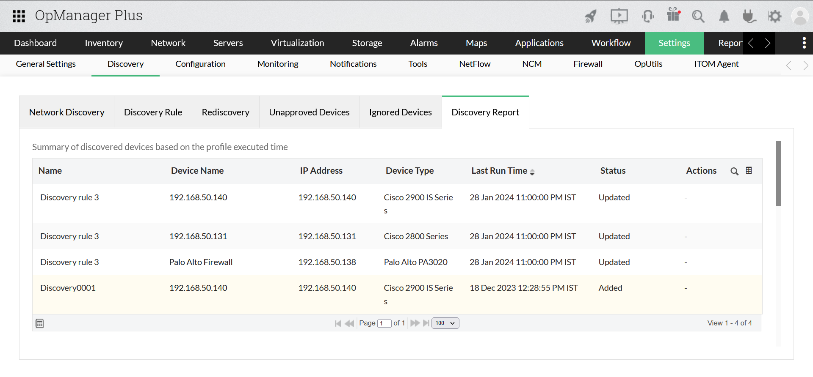
Task: Open the gift box what's new icon
Action: (x=673, y=15)
